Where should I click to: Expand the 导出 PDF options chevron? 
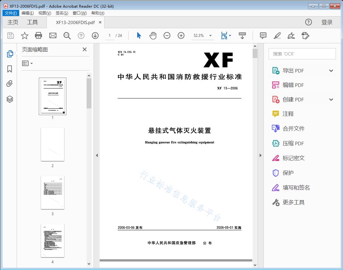pyautogui.click(x=331, y=70)
